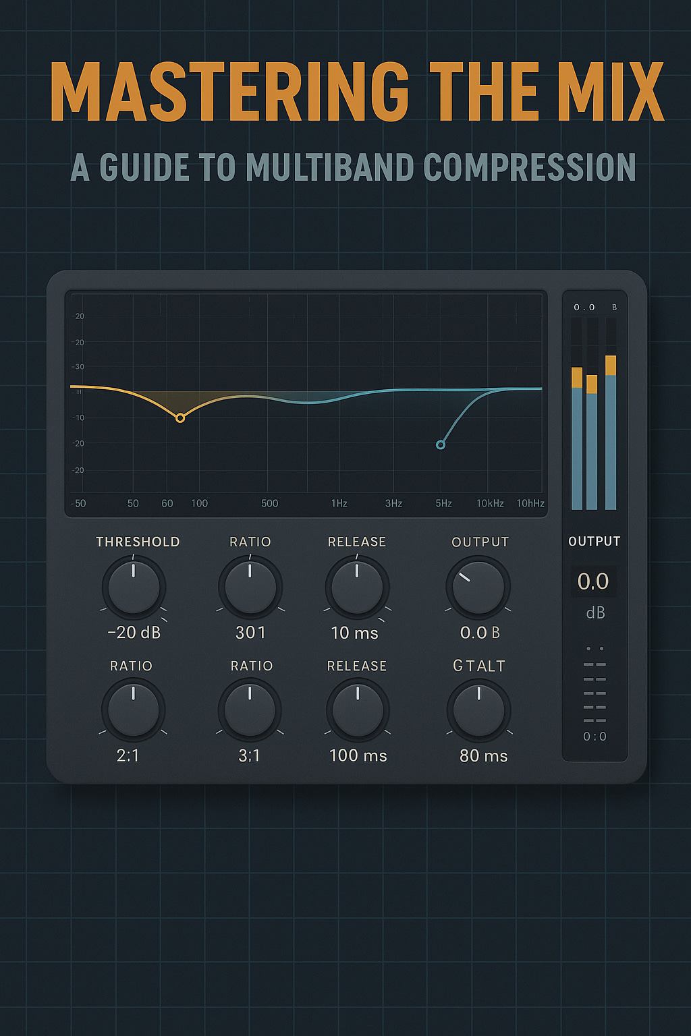Click the Release knob set to 10 ms
This screenshot has height=1036, width=691.
point(357,587)
